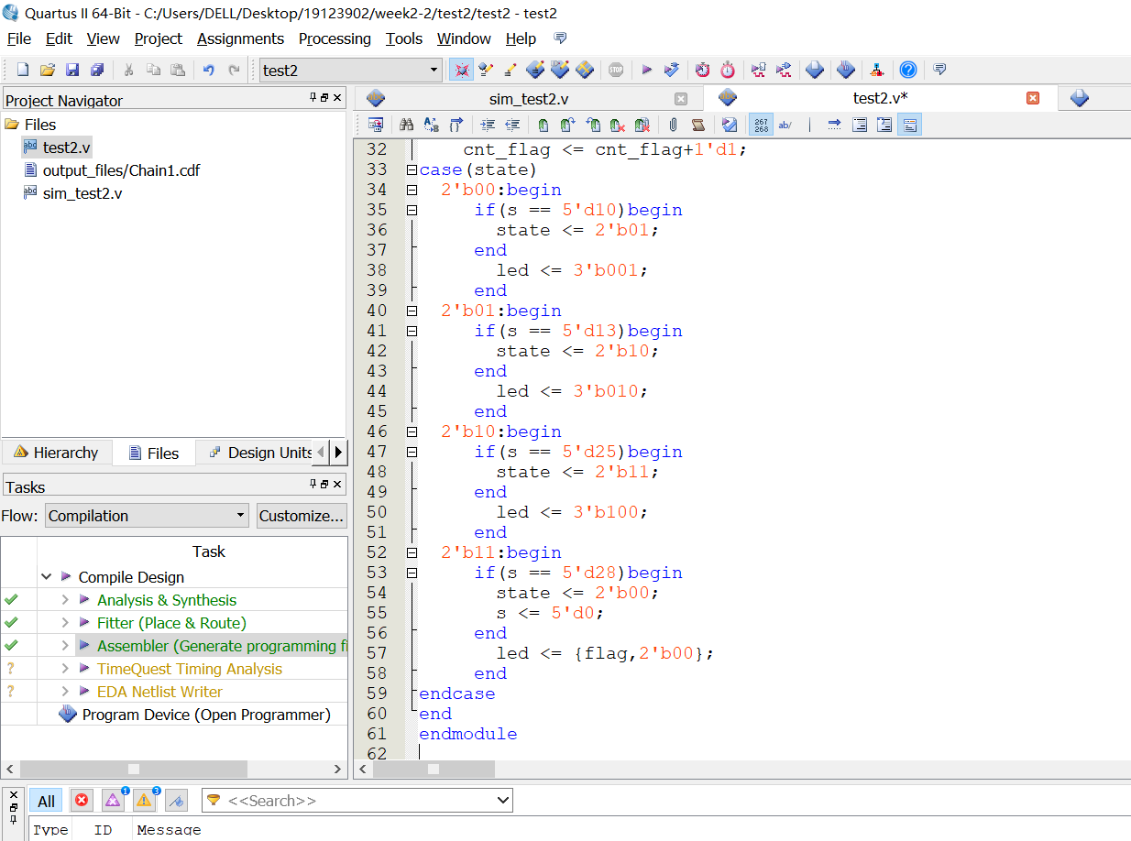Select output_files/Chain1.cdf in Files list

point(121,170)
